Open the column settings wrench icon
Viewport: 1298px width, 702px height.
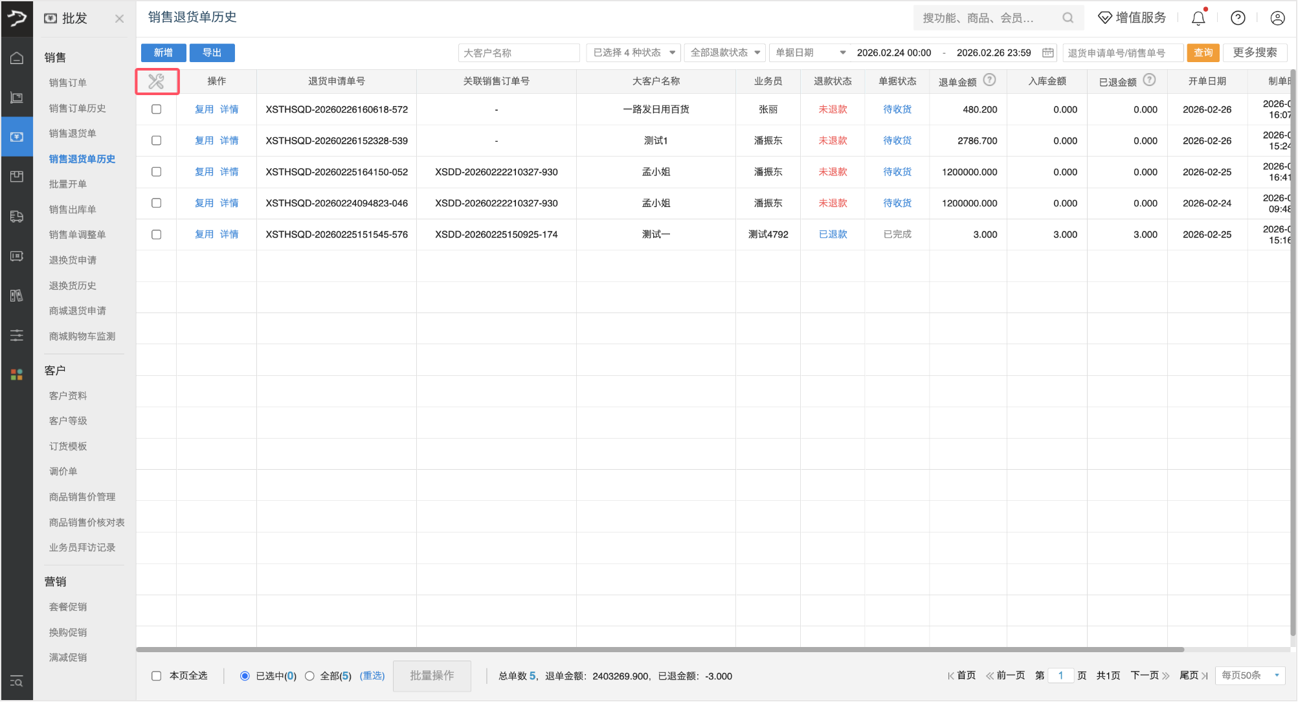click(156, 82)
